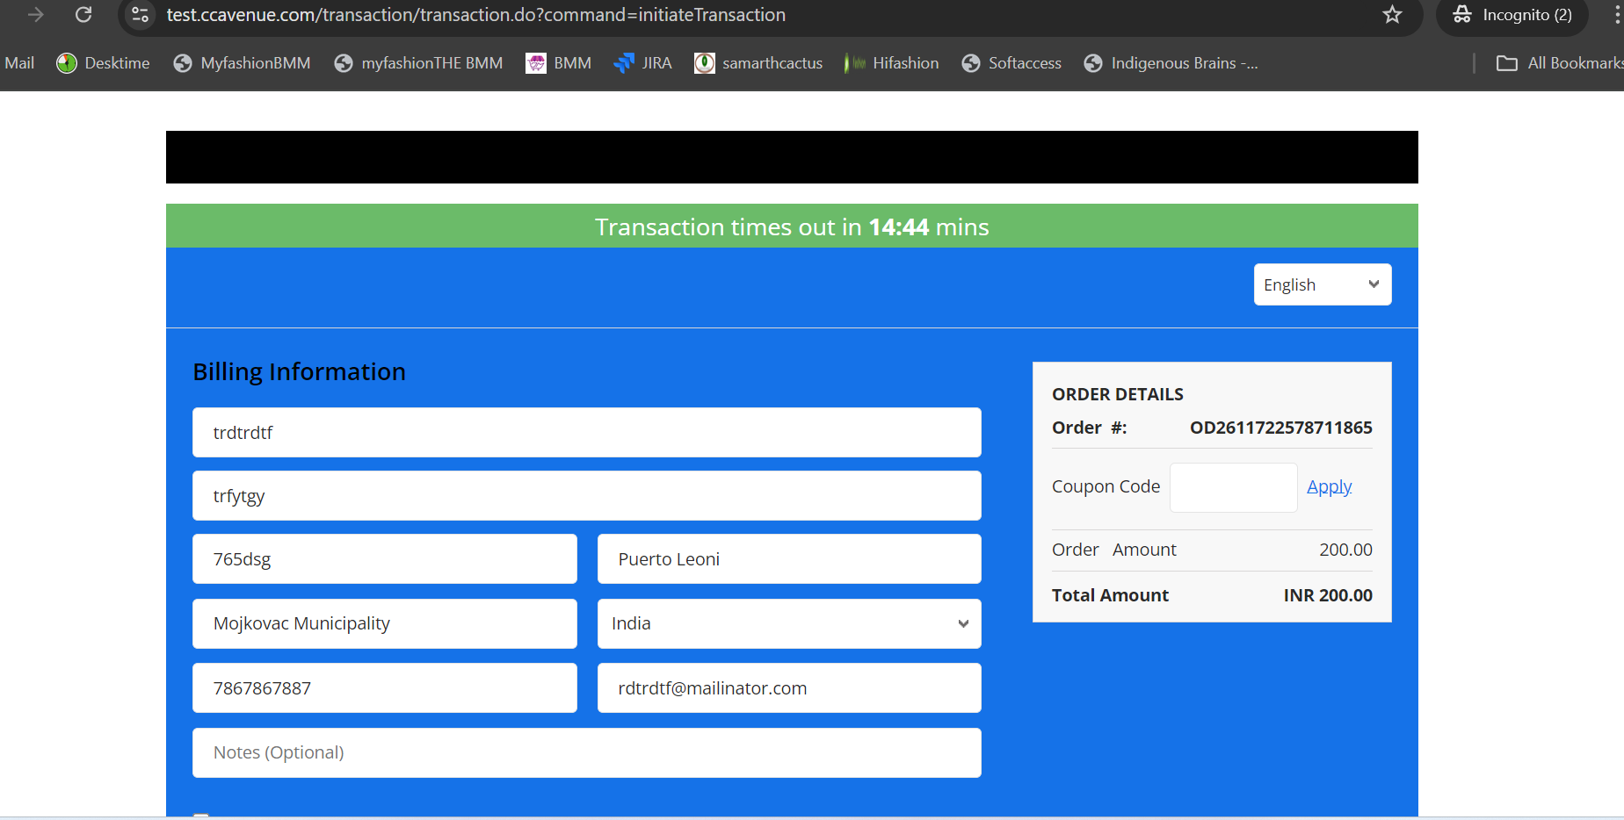Expand the English language dropdown
1624x820 pixels.
click(1323, 284)
